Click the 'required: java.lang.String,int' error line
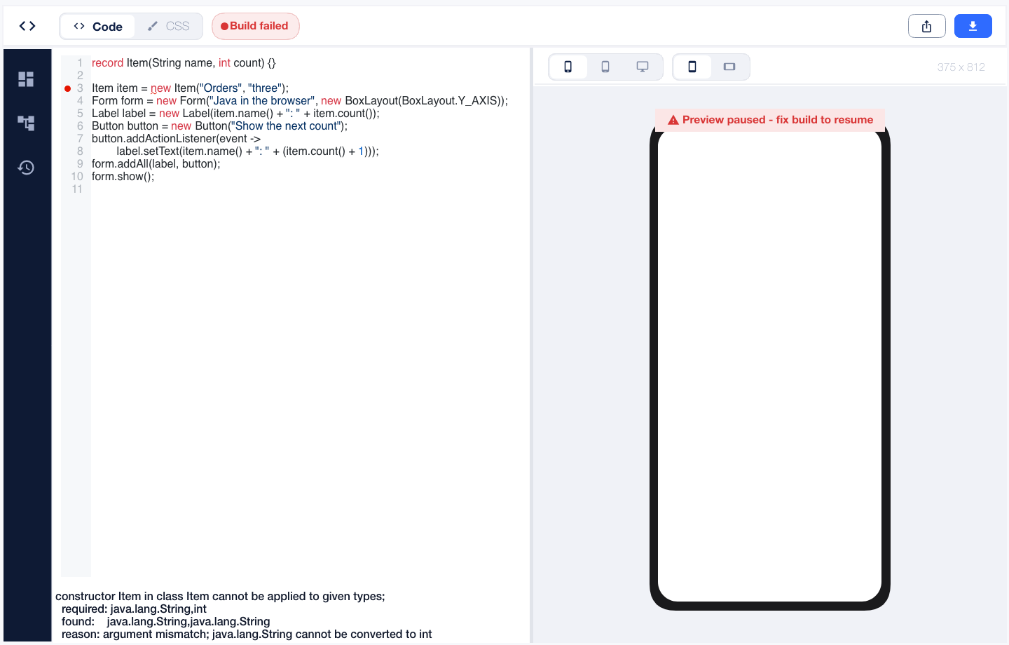 click(134, 609)
